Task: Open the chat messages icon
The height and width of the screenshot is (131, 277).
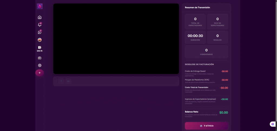Action: (39, 32)
